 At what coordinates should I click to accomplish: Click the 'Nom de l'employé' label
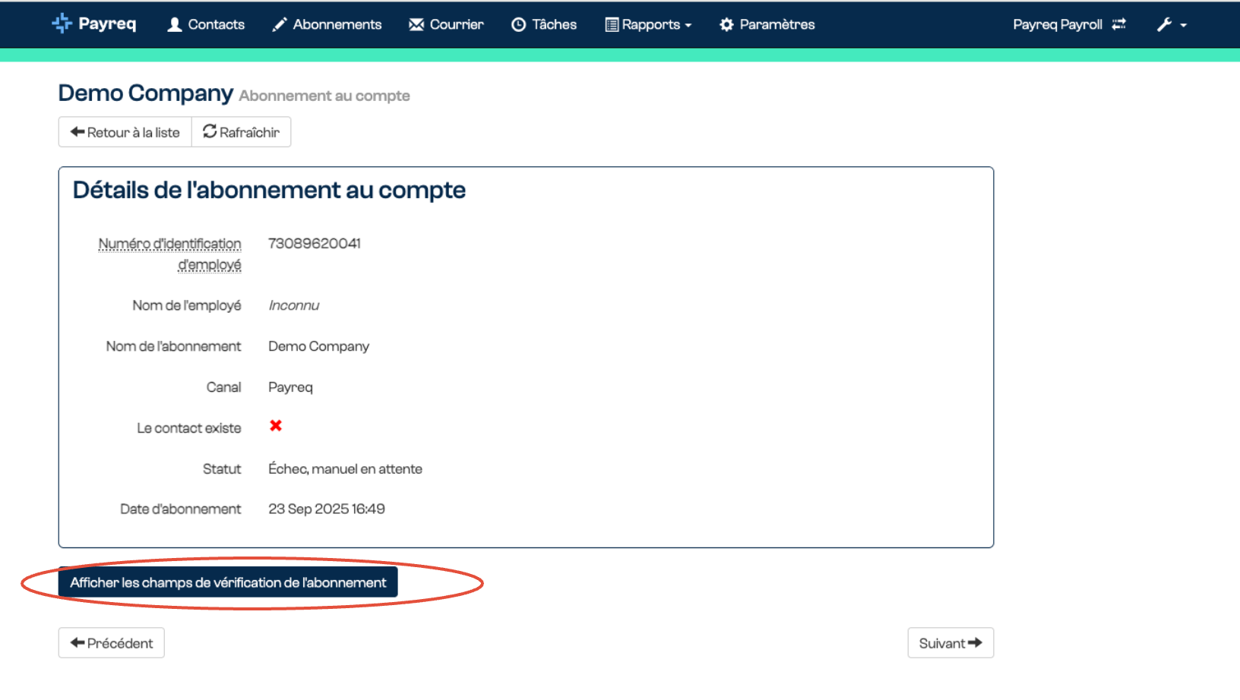(187, 305)
